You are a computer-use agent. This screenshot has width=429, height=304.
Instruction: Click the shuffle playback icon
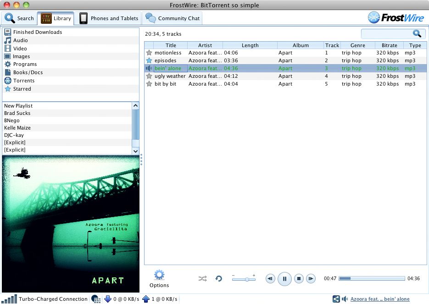click(202, 278)
